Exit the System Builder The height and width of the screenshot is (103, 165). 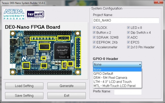(x=67, y=96)
